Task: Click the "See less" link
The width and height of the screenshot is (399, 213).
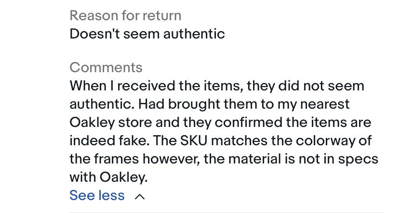Action: pyautogui.click(x=97, y=195)
